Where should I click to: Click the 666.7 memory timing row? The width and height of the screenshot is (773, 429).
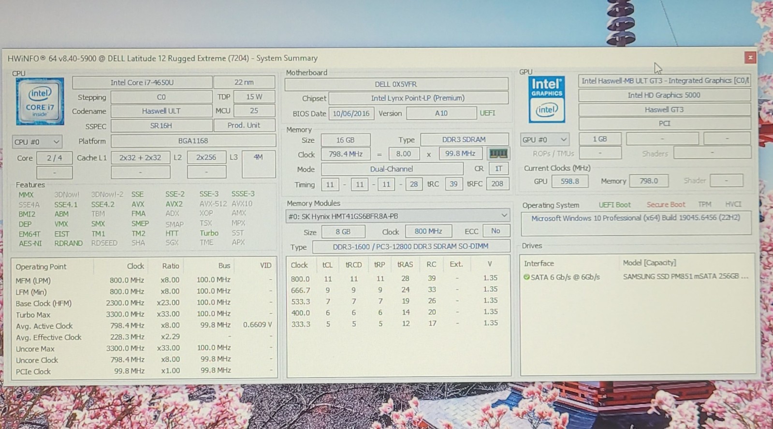click(x=398, y=290)
